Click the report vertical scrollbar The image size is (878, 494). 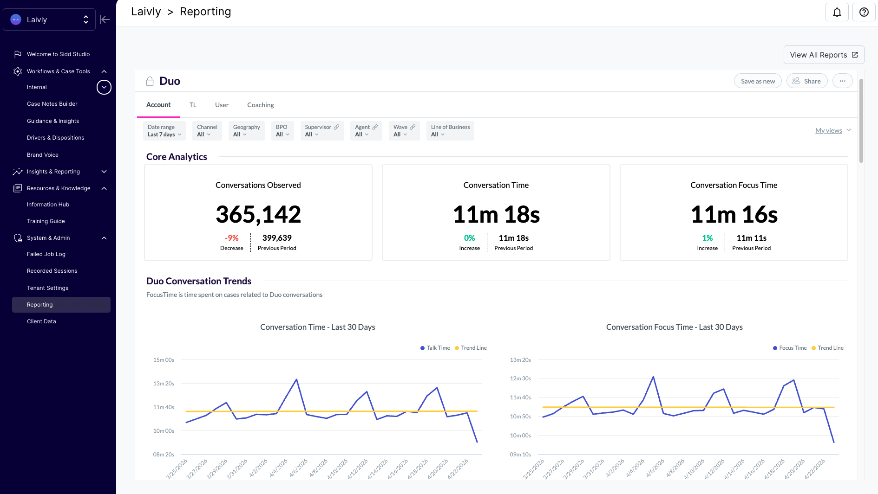(x=861, y=121)
